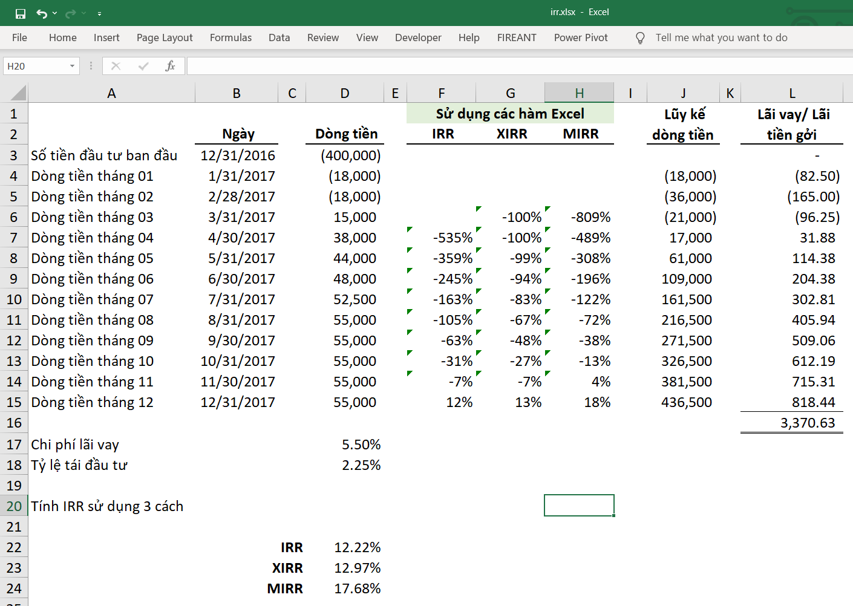Image resolution: width=853 pixels, height=606 pixels.
Task: Open the Help tab
Action: coord(469,37)
